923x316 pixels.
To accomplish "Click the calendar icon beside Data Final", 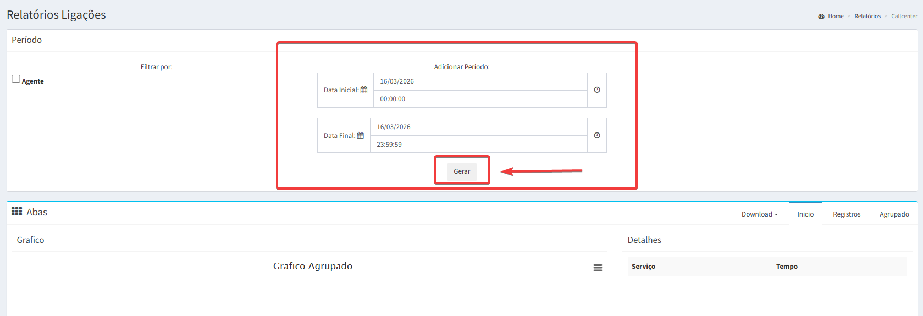I will point(361,136).
